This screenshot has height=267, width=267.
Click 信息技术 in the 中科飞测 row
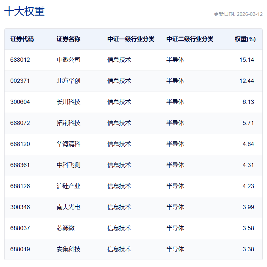coord(119,165)
